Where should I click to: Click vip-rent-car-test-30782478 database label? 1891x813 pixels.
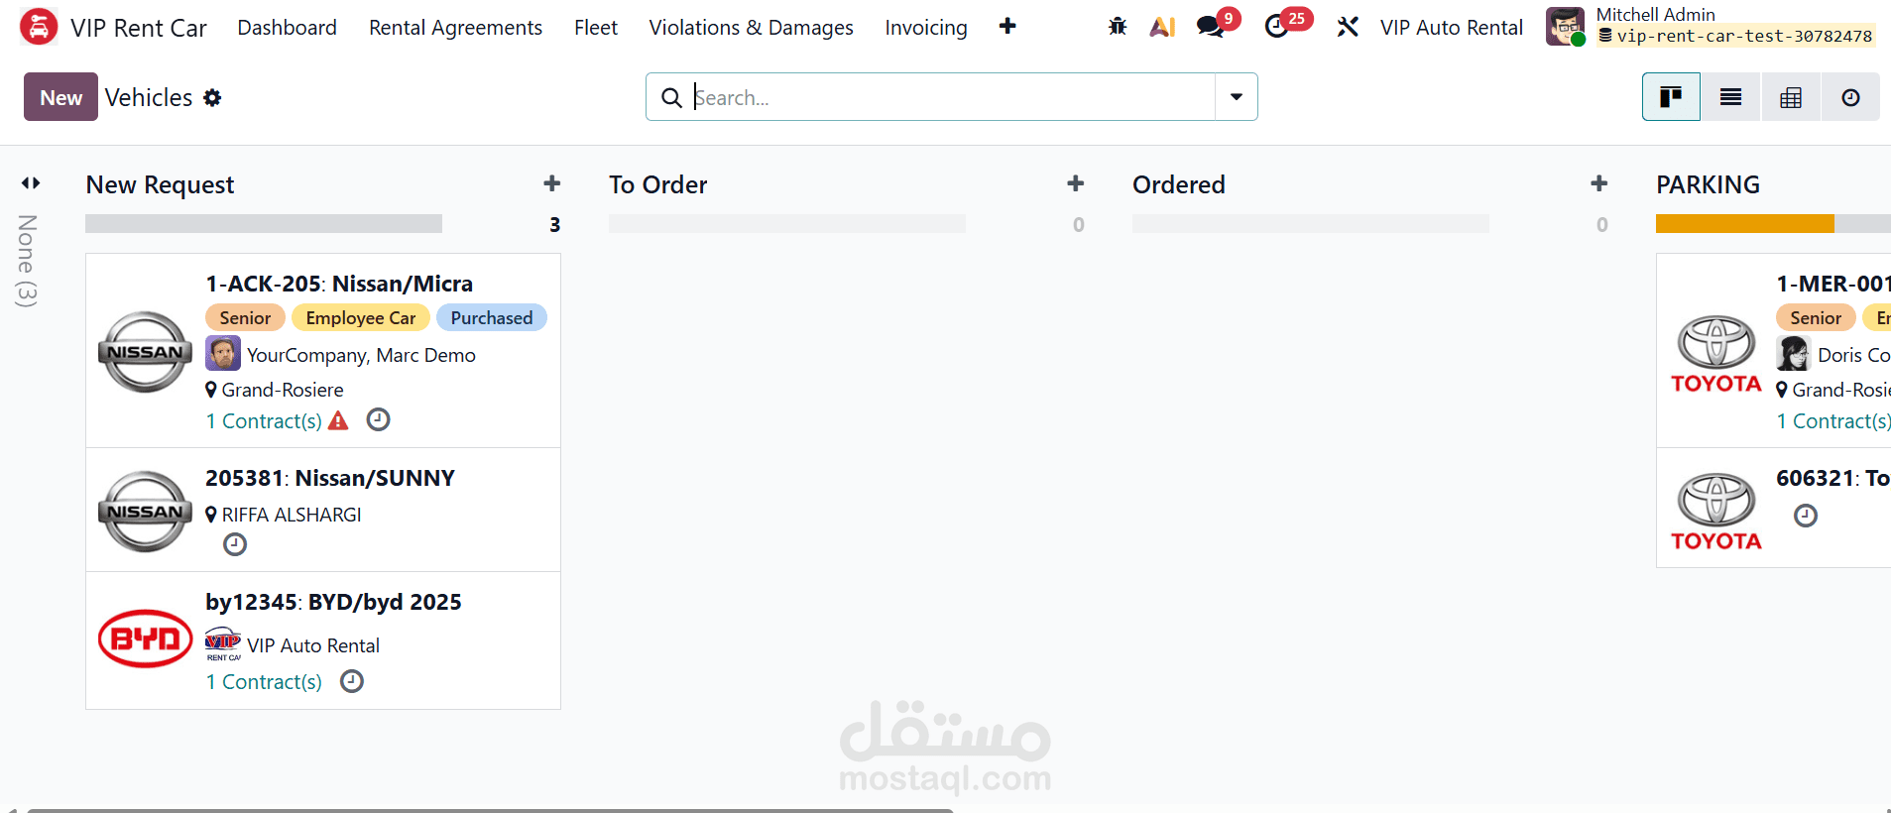1744,36
